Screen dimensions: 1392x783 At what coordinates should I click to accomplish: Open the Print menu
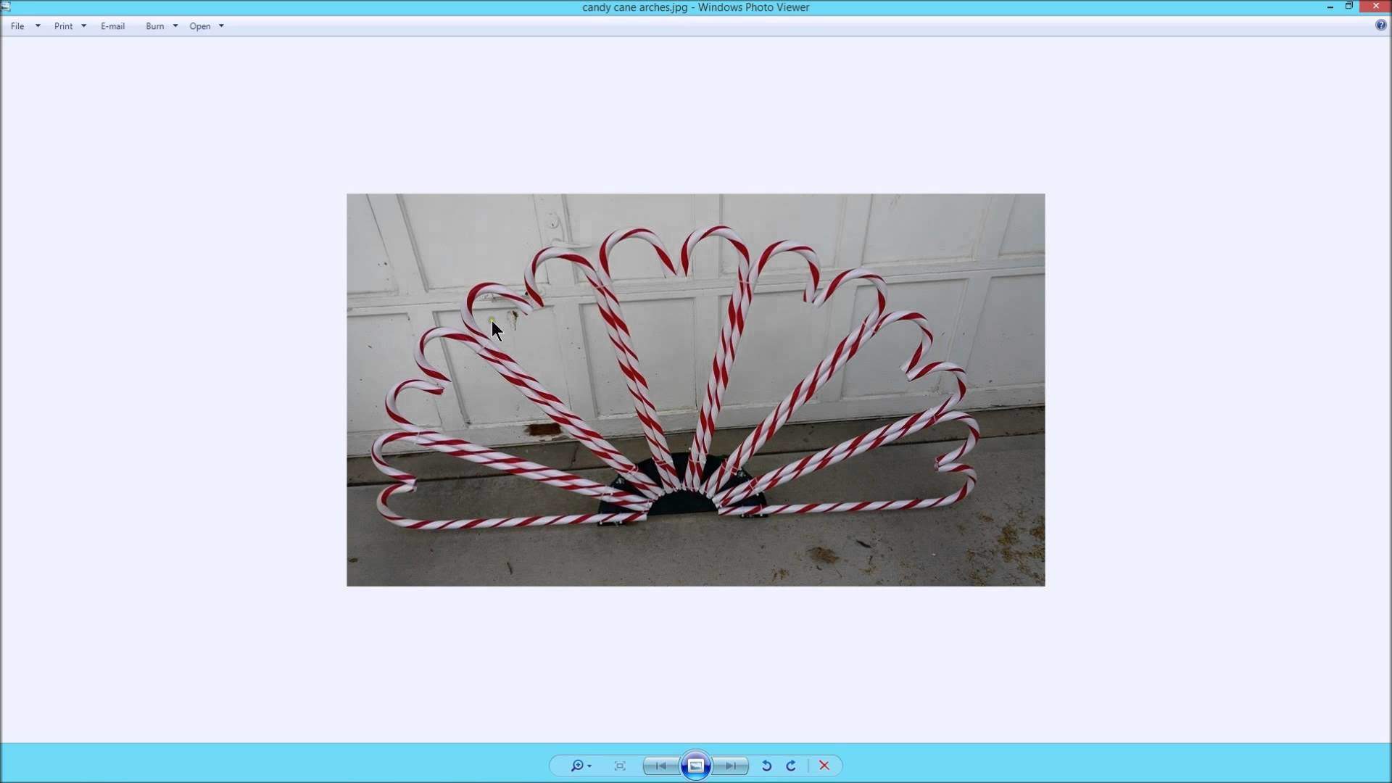[63, 26]
